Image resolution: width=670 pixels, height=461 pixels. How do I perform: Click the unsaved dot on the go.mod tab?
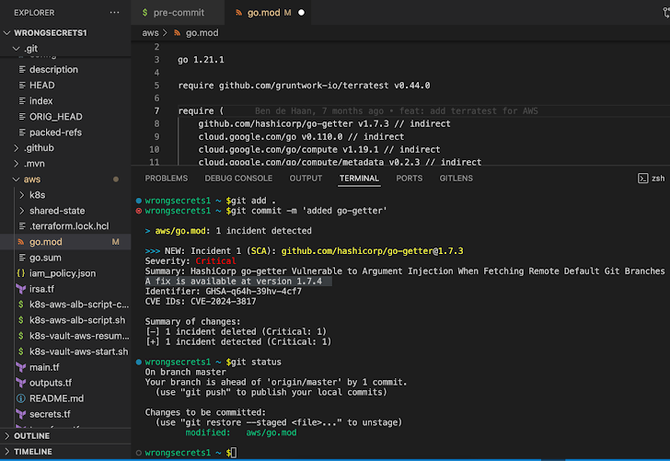click(x=301, y=13)
